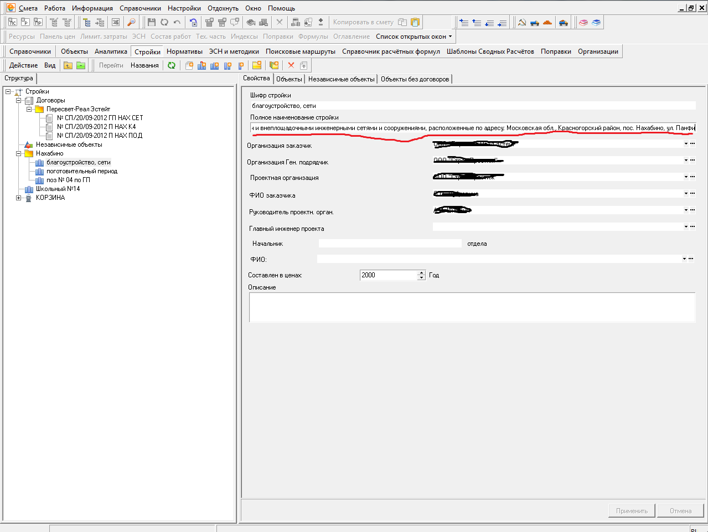The height and width of the screenshot is (532, 708).
Task: Open the Объекты без договоров tab
Action: (415, 79)
